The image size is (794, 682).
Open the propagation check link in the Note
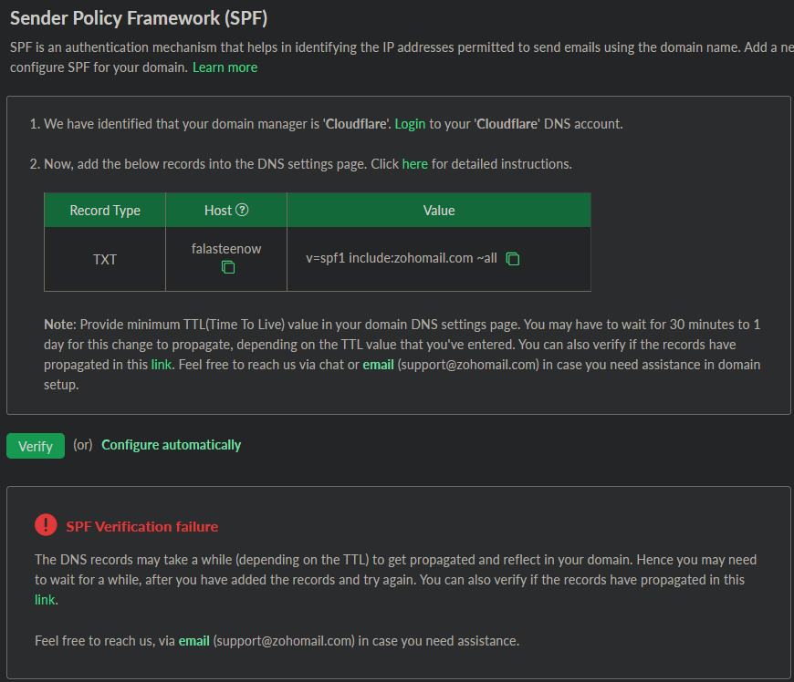(x=161, y=365)
